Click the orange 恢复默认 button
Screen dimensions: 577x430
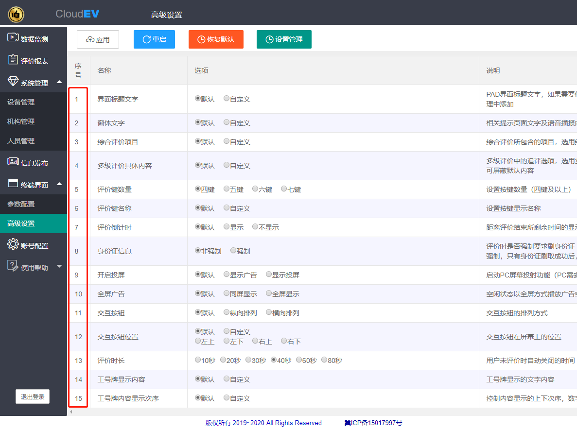(216, 39)
